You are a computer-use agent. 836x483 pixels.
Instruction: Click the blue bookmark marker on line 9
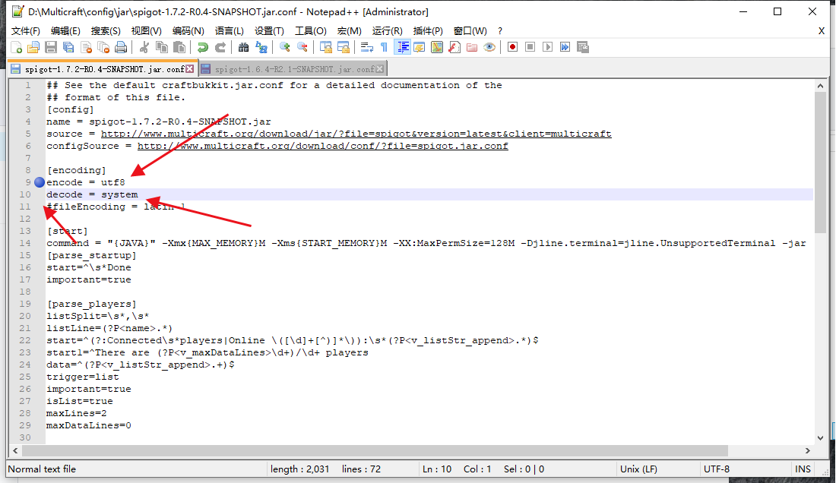40,182
